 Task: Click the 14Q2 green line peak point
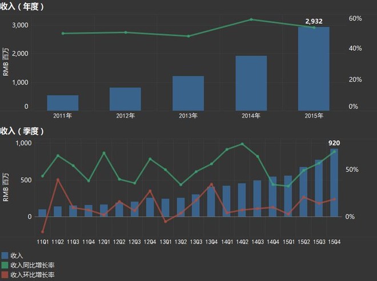point(242,144)
